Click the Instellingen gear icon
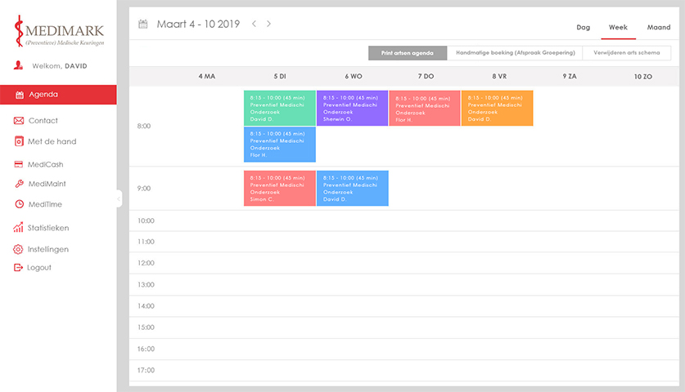Image resolution: width=685 pixels, height=392 pixels. [20, 249]
